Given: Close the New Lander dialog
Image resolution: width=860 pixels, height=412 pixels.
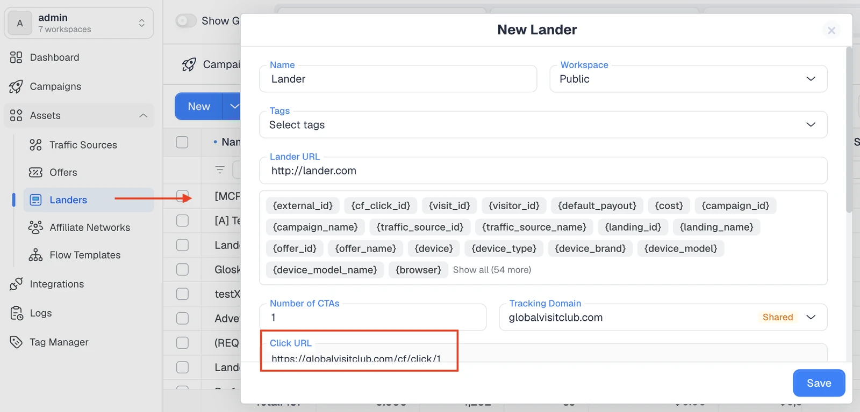Looking at the screenshot, I should click(832, 30).
